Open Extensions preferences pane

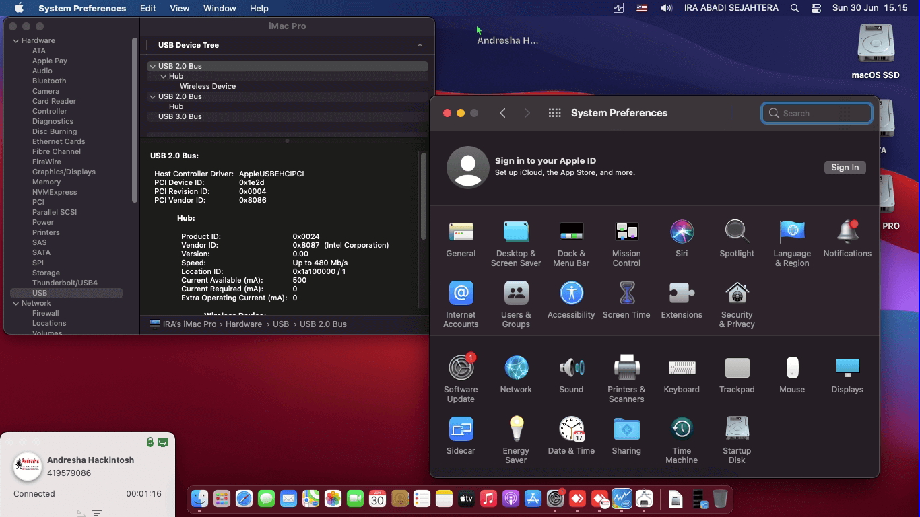point(682,300)
